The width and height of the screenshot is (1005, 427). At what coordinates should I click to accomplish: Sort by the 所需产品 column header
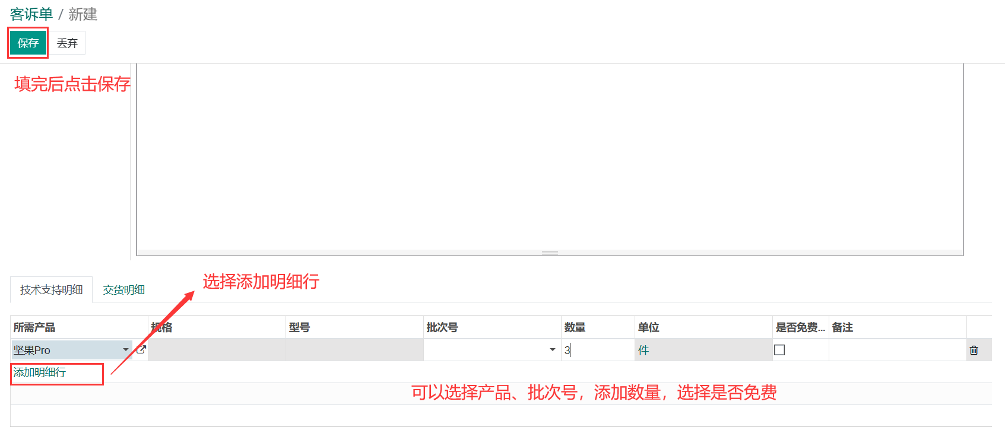click(34, 327)
